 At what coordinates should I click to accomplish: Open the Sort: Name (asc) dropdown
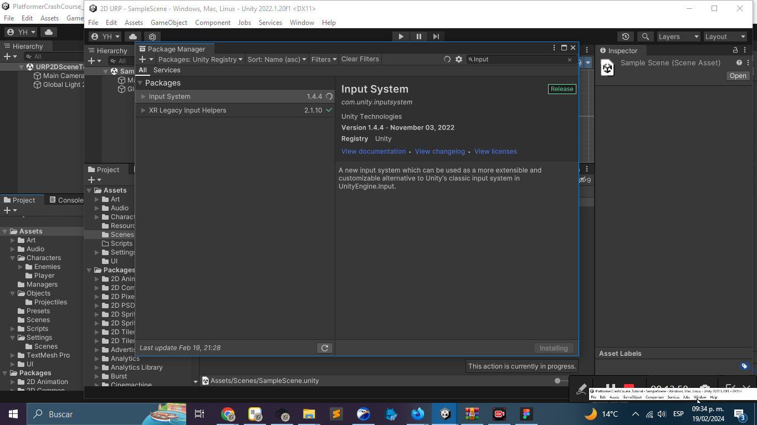click(277, 59)
